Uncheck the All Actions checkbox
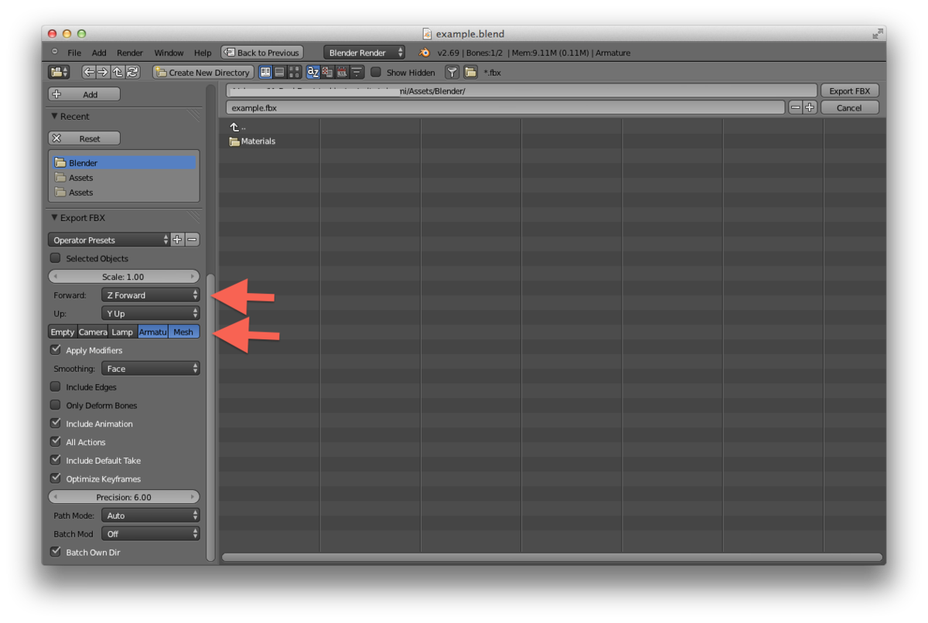928x623 pixels. pyautogui.click(x=55, y=442)
